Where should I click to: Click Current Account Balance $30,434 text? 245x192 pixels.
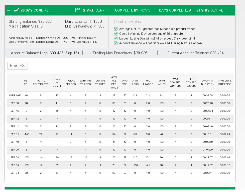coord(195,53)
